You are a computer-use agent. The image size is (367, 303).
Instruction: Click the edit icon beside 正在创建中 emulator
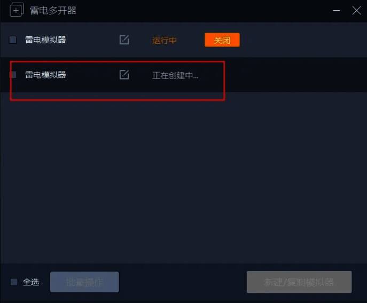pos(124,75)
